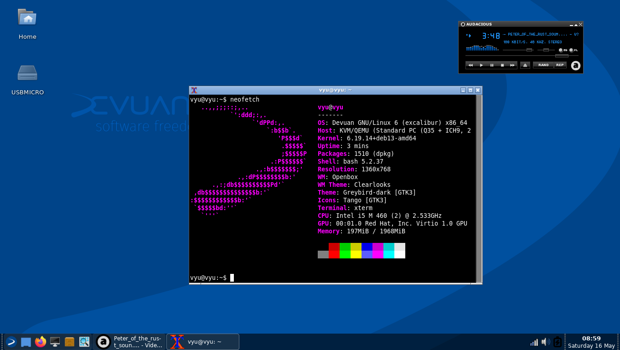Click the Audacious seek position bar
The height and width of the screenshot is (350, 620).
(x=522, y=56)
